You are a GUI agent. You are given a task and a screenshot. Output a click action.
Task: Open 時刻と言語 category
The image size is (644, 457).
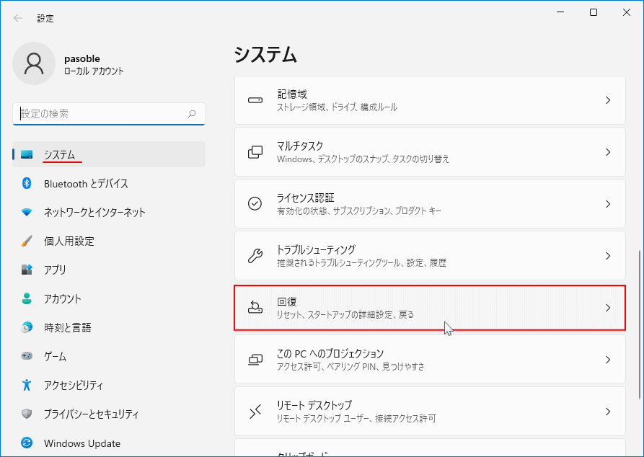[109, 327]
